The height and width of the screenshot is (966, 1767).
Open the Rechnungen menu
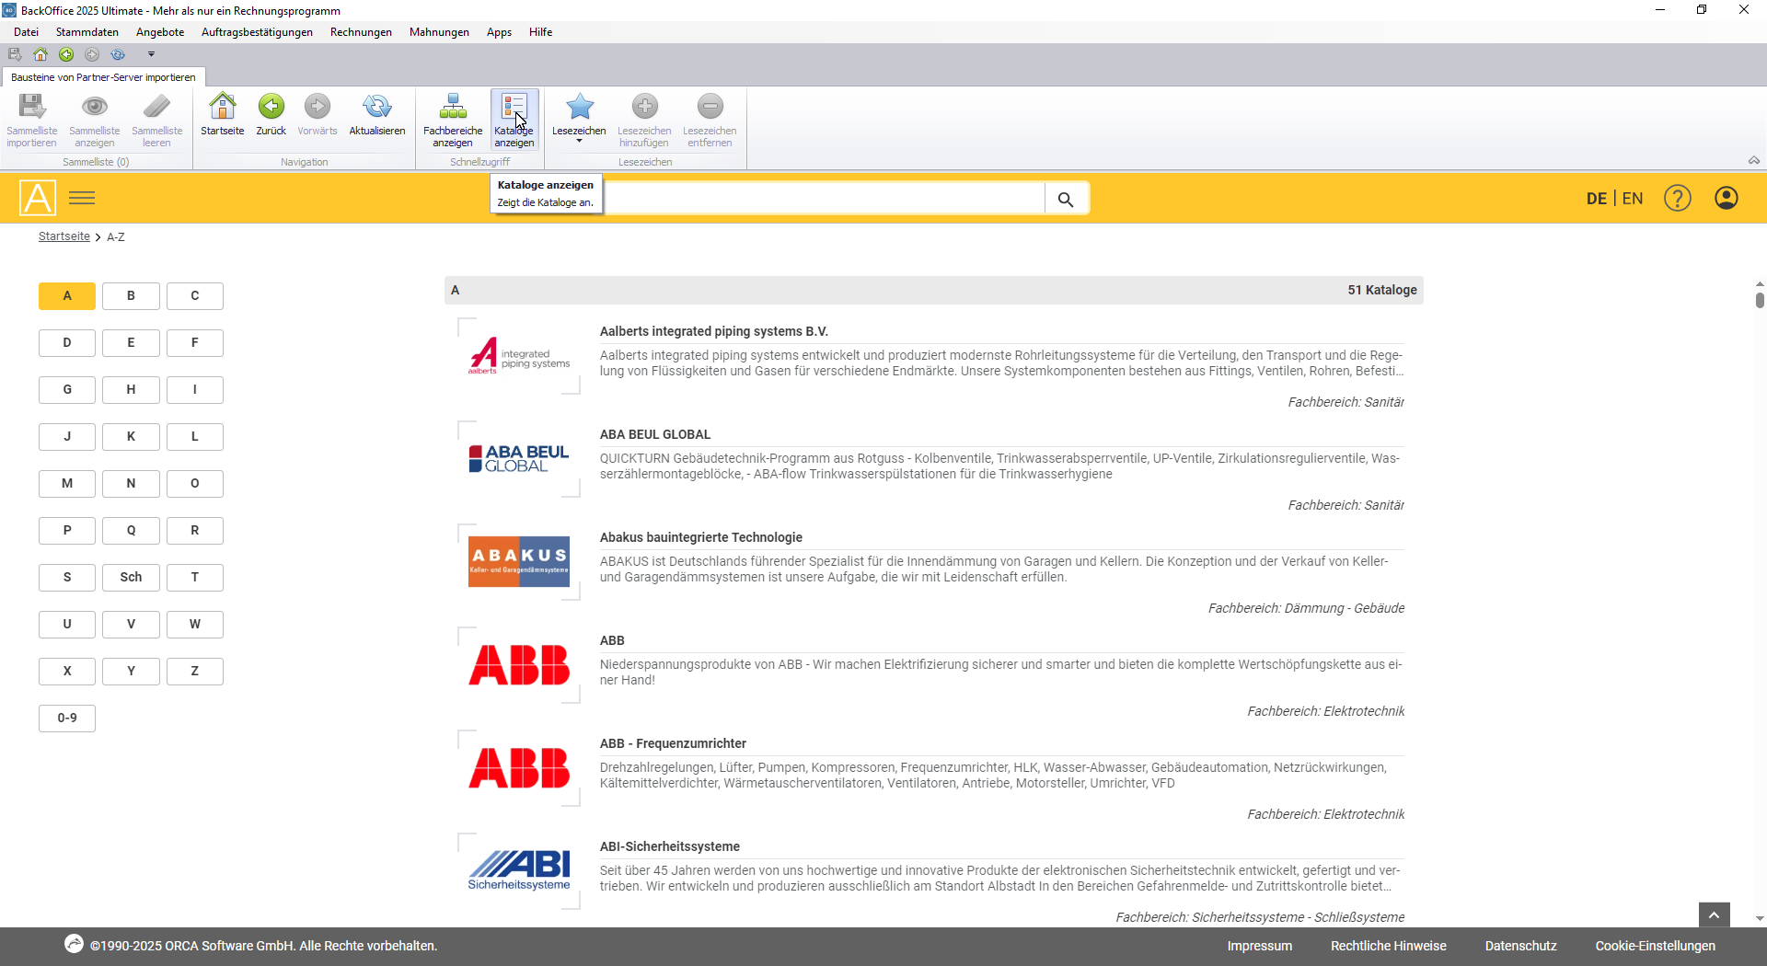tap(361, 32)
